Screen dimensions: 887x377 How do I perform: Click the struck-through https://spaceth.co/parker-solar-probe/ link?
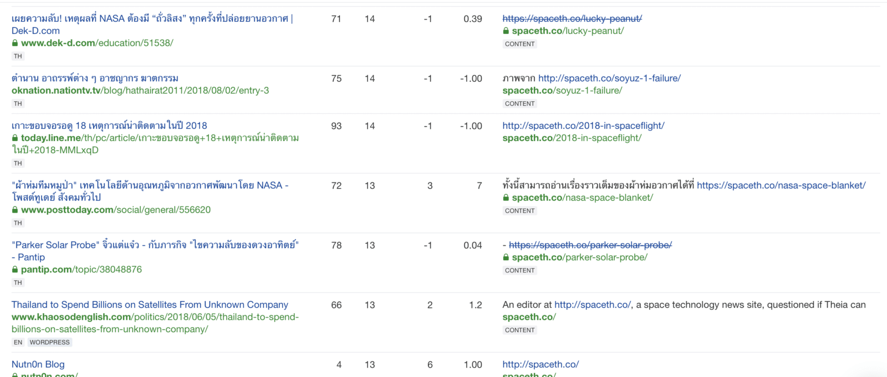pyautogui.click(x=590, y=245)
